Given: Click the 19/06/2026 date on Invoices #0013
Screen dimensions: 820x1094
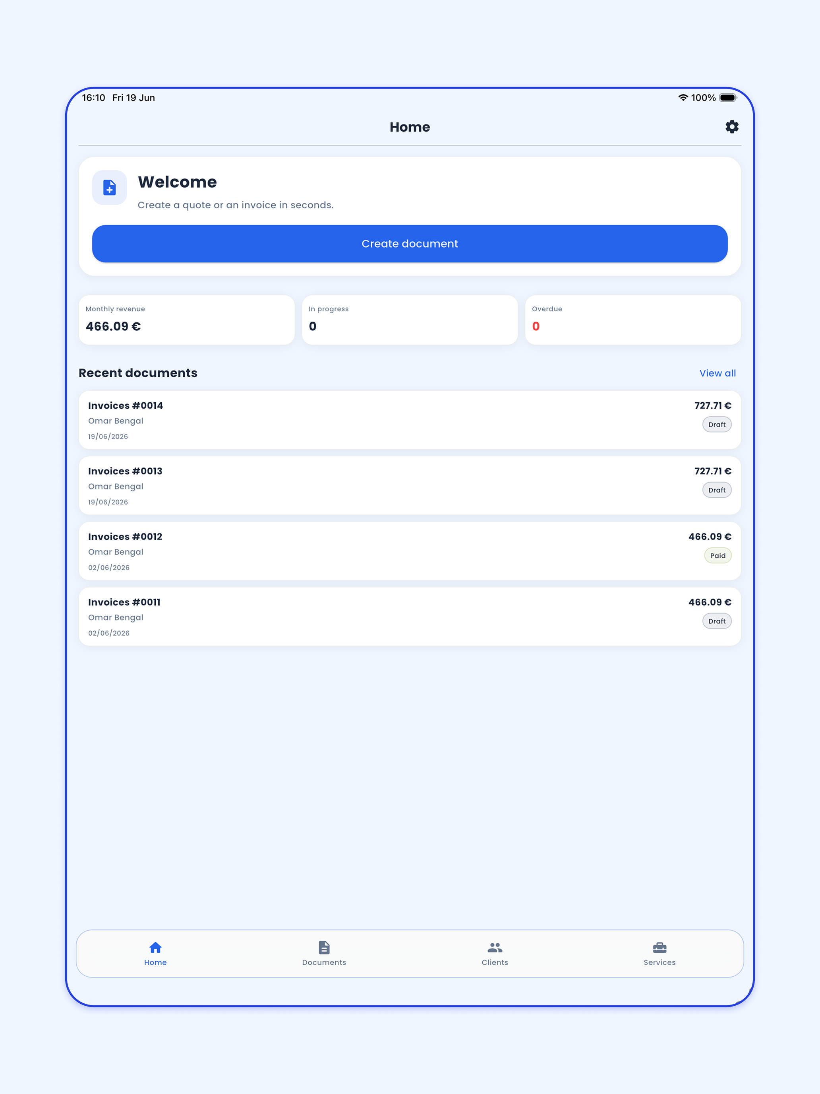Looking at the screenshot, I should point(108,502).
